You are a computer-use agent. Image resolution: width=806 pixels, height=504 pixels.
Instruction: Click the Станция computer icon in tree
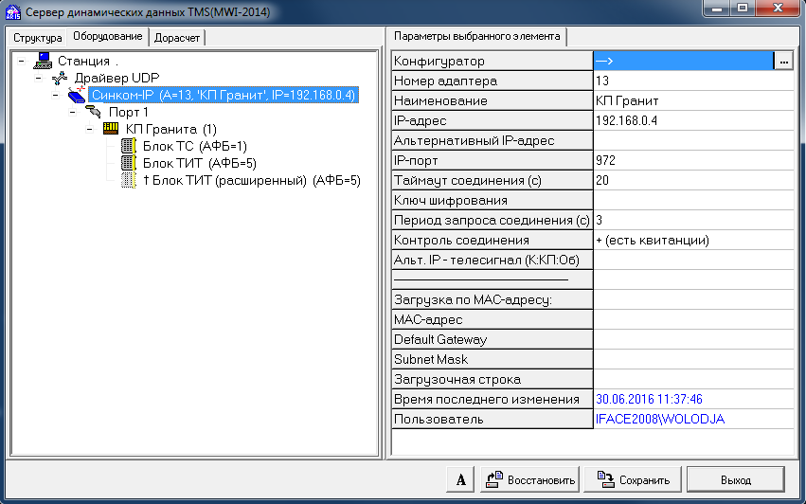point(43,61)
